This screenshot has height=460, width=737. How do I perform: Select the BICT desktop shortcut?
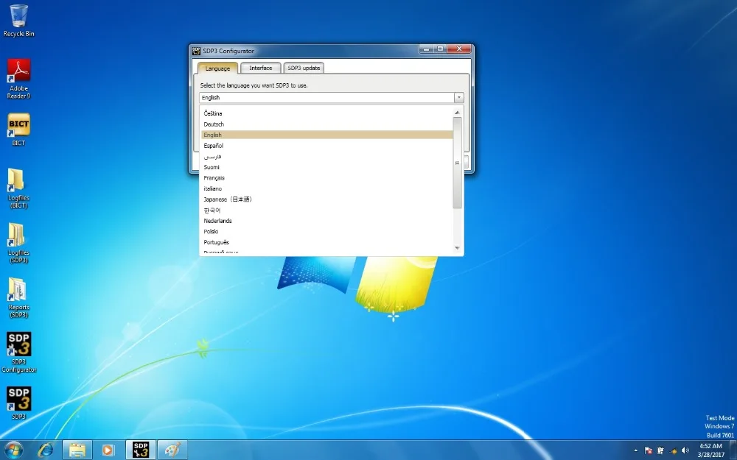(19, 130)
